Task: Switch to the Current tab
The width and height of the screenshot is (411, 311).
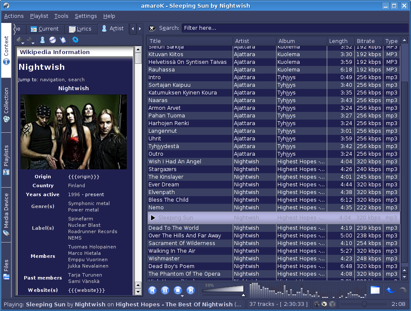Action: (x=44, y=29)
